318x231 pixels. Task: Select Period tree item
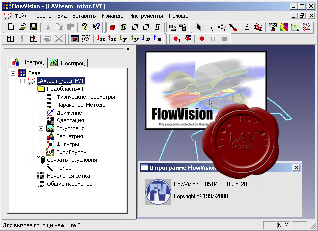pyautogui.click(x=64, y=168)
